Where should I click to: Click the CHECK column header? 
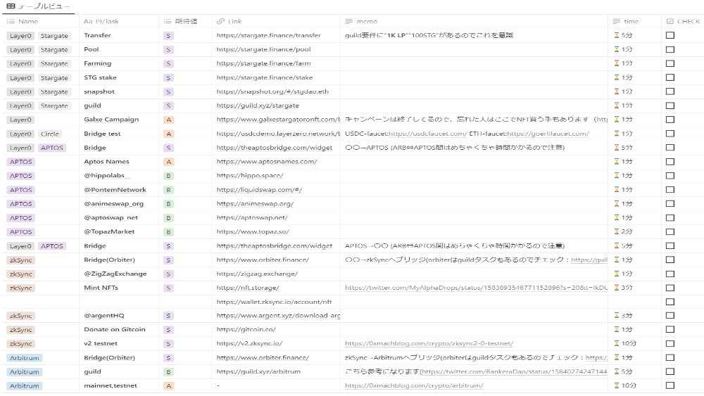(x=683, y=21)
